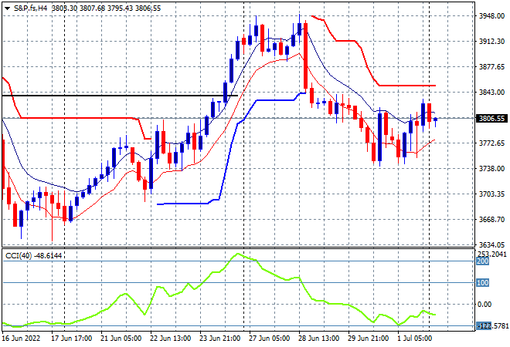The width and height of the screenshot is (510, 347).
Task: Click the 28 Jun 13:00 time label
Action: (x=318, y=339)
